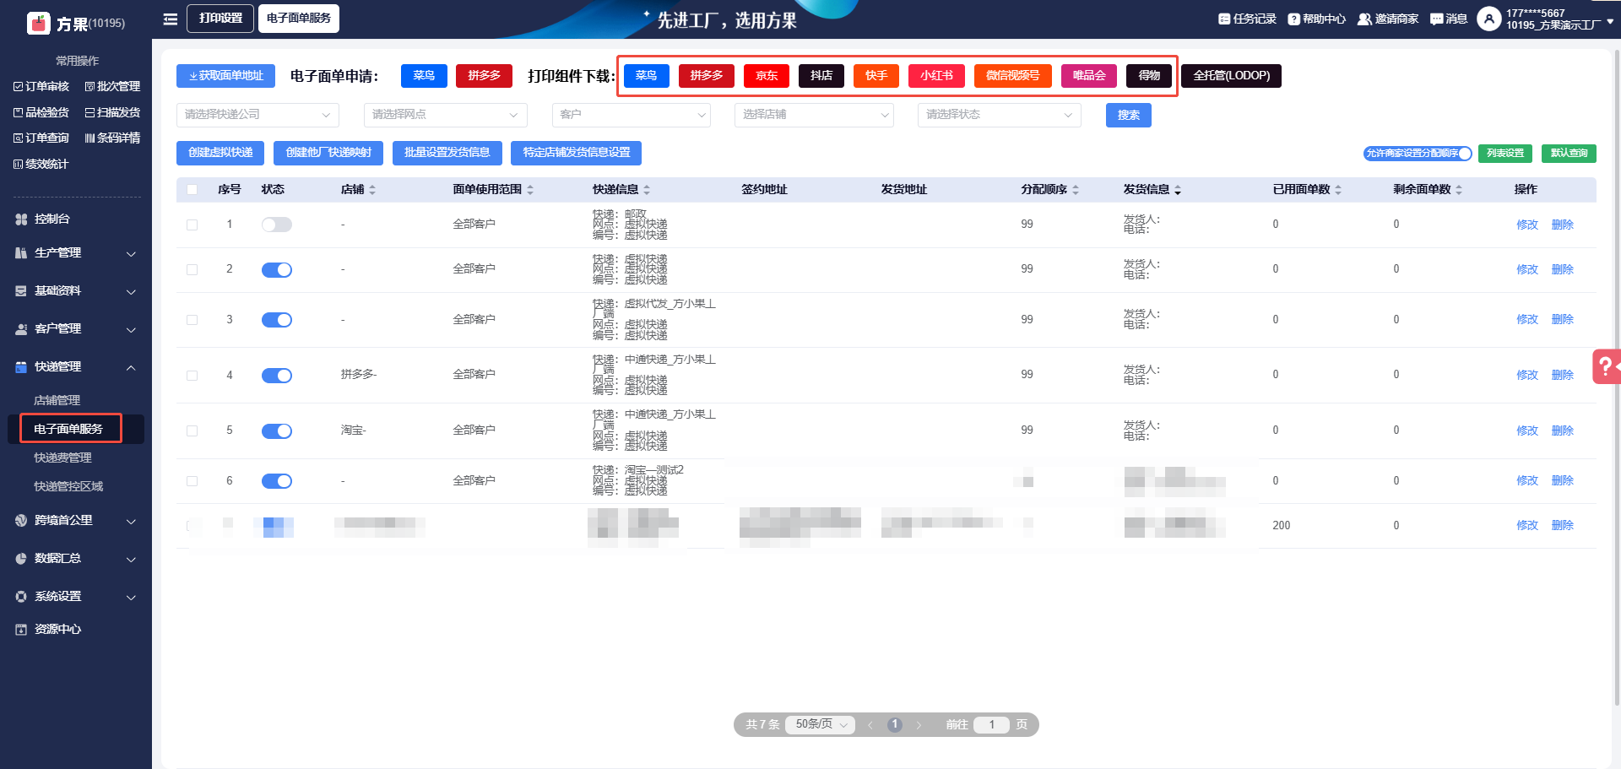Toggle the select-all header checkbox
Image resolution: width=1621 pixels, height=769 pixels.
pyautogui.click(x=192, y=190)
